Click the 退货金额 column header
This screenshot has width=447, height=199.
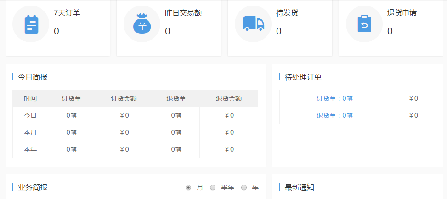pyautogui.click(x=229, y=99)
